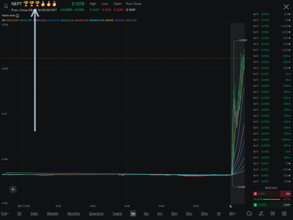Switch to the Daily chart tab
Screen dimensions: 293x220
(x=34, y=213)
